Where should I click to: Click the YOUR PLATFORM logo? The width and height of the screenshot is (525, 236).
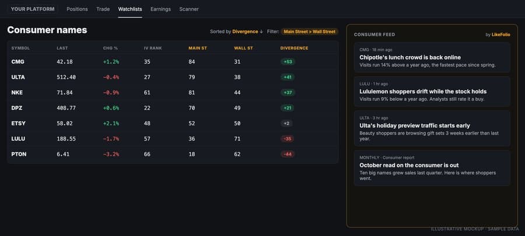tap(33, 9)
